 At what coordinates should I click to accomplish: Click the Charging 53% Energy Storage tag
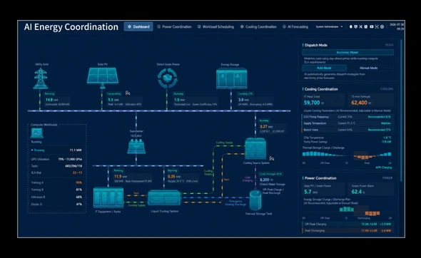coord(245,93)
